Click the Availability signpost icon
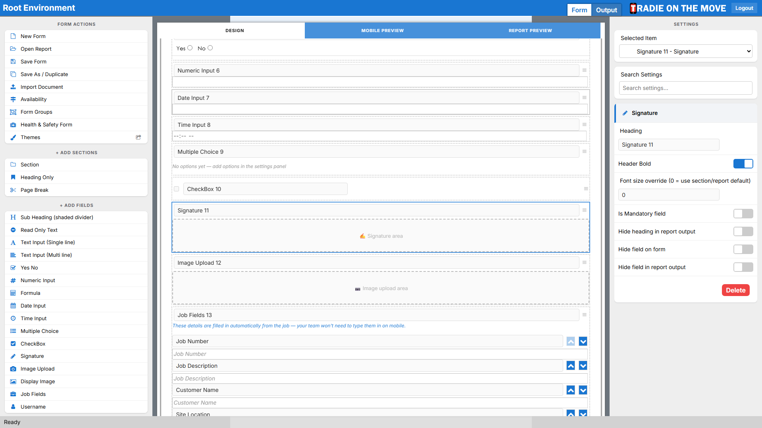Screen dimensions: 762x428 tap(13, 99)
